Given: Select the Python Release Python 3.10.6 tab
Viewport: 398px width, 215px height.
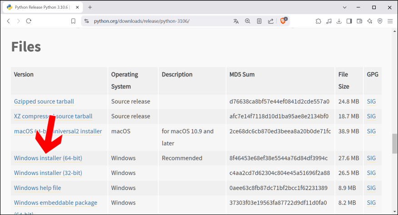Looking at the screenshot, I should click(39, 7).
